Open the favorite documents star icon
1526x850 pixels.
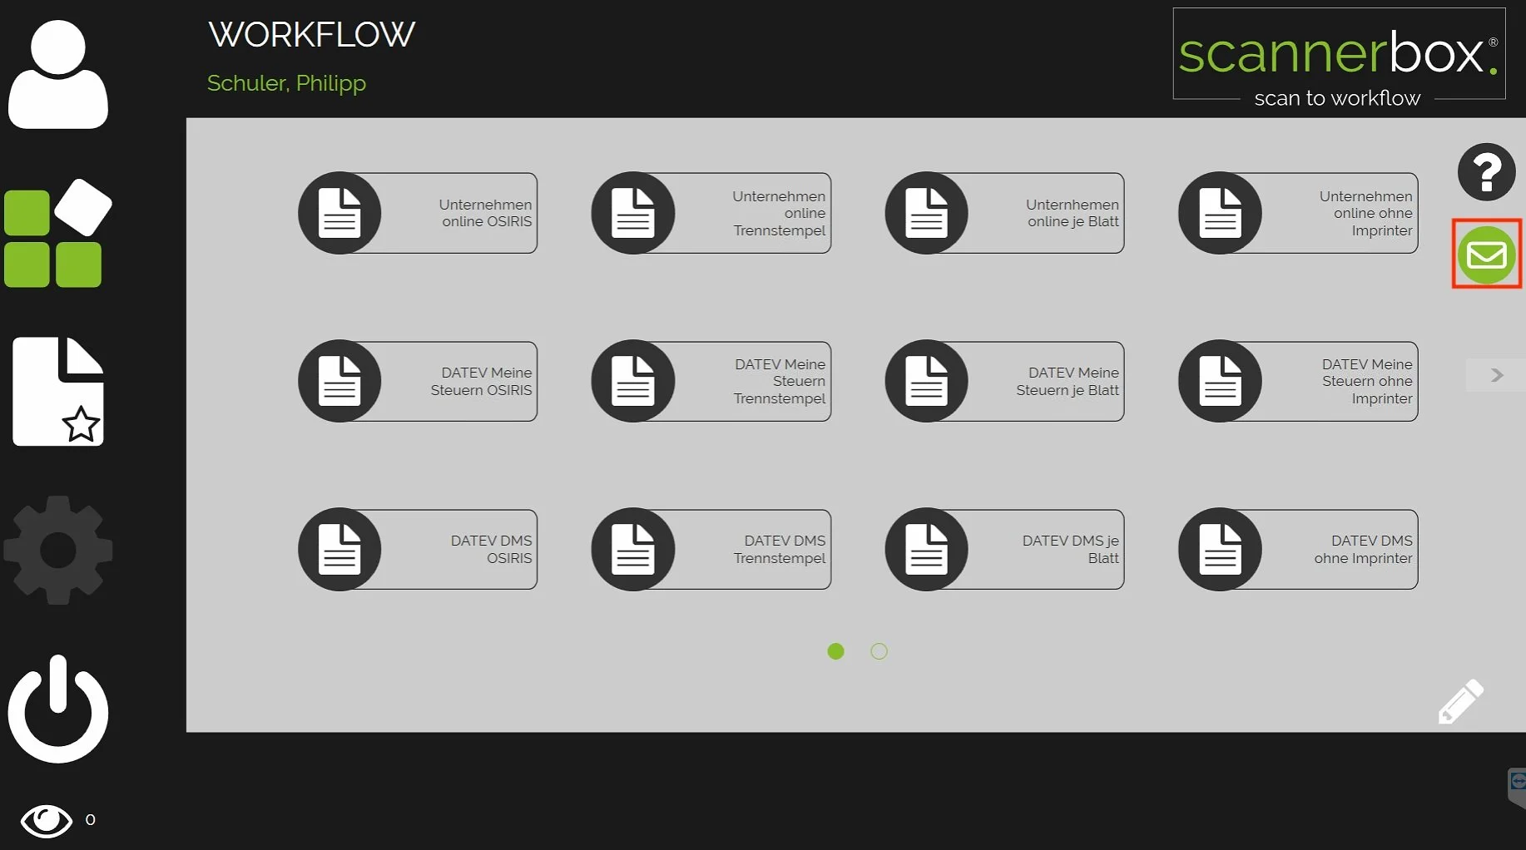(58, 391)
